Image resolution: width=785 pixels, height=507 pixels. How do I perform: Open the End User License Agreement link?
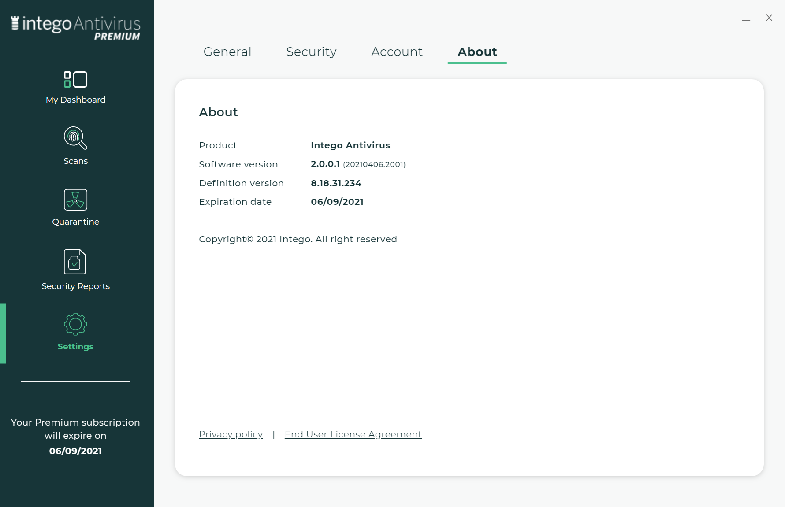pos(353,434)
